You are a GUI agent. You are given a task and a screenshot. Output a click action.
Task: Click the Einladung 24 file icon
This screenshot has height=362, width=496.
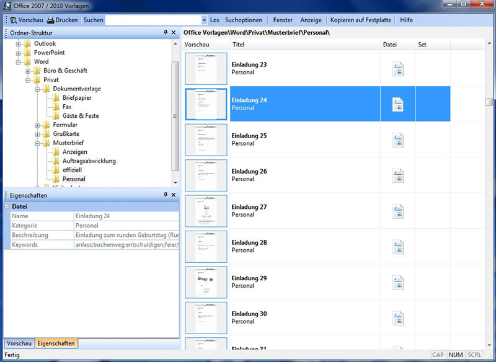point(397,104)
